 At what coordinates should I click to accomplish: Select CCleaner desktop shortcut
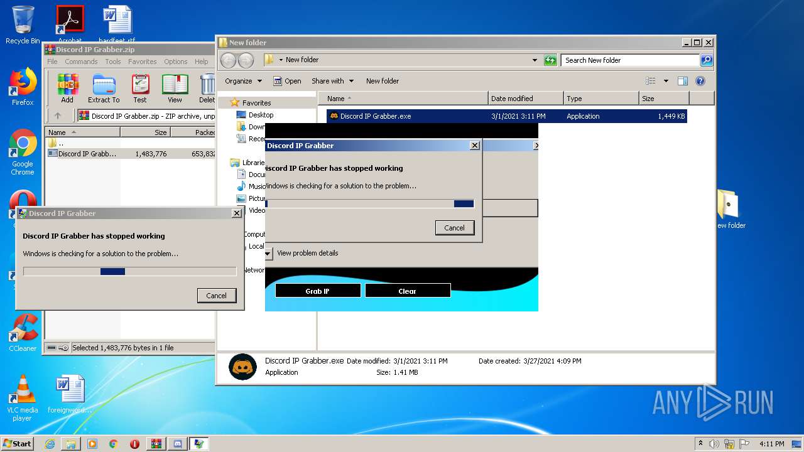click(x=23, y=333)
